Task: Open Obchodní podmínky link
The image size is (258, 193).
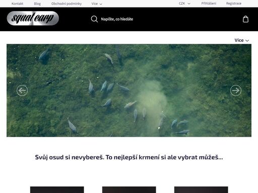Action: tap(67, 4)
